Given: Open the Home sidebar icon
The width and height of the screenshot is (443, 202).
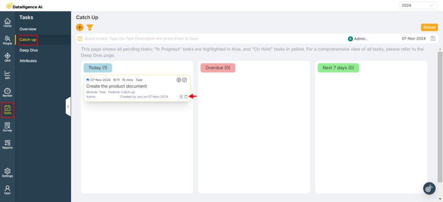Looking at the screenshot, I should pyautogui.click(x=7, y=22).
